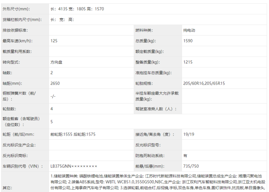
Task: Click the 燃料种类 label
Action: click(144, 30)
